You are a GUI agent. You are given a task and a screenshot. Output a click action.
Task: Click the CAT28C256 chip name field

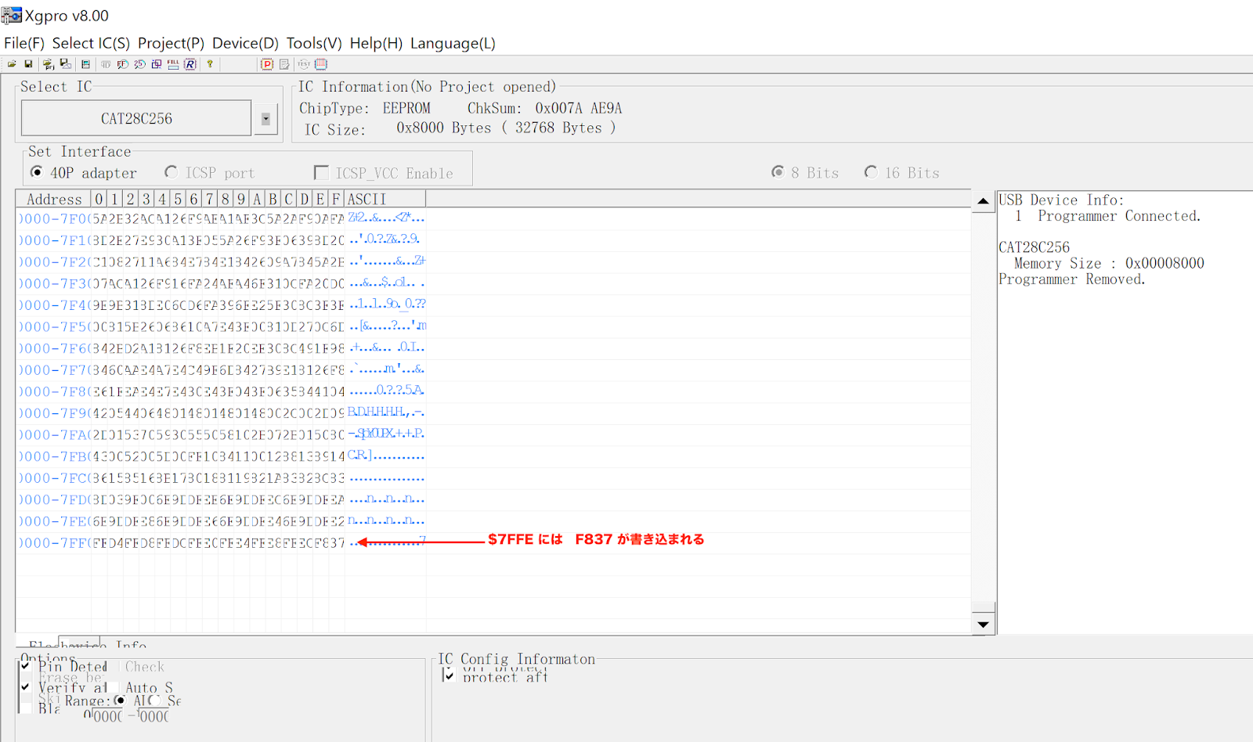135,118
